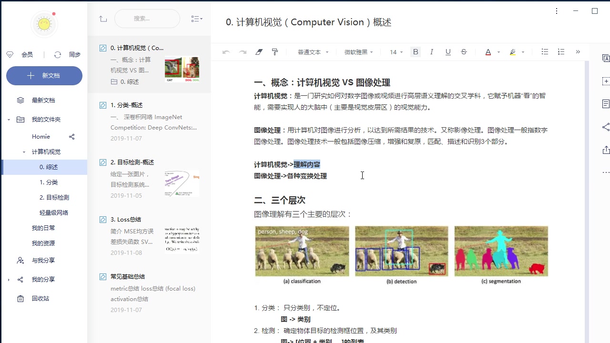Viewport: 610px width, 343px height.
Task: Insert a numbered list
Action: (x=561, y=52)
